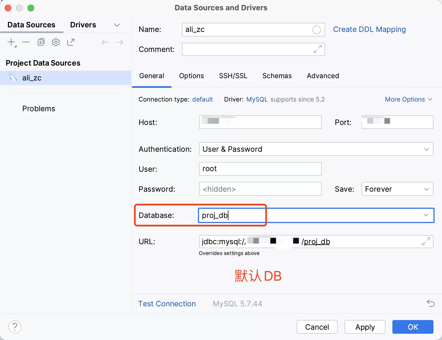The height and width of the screenshot is (340, 442).
Task: Expand the Database dropdown arrow
Action: click(426, 215)
